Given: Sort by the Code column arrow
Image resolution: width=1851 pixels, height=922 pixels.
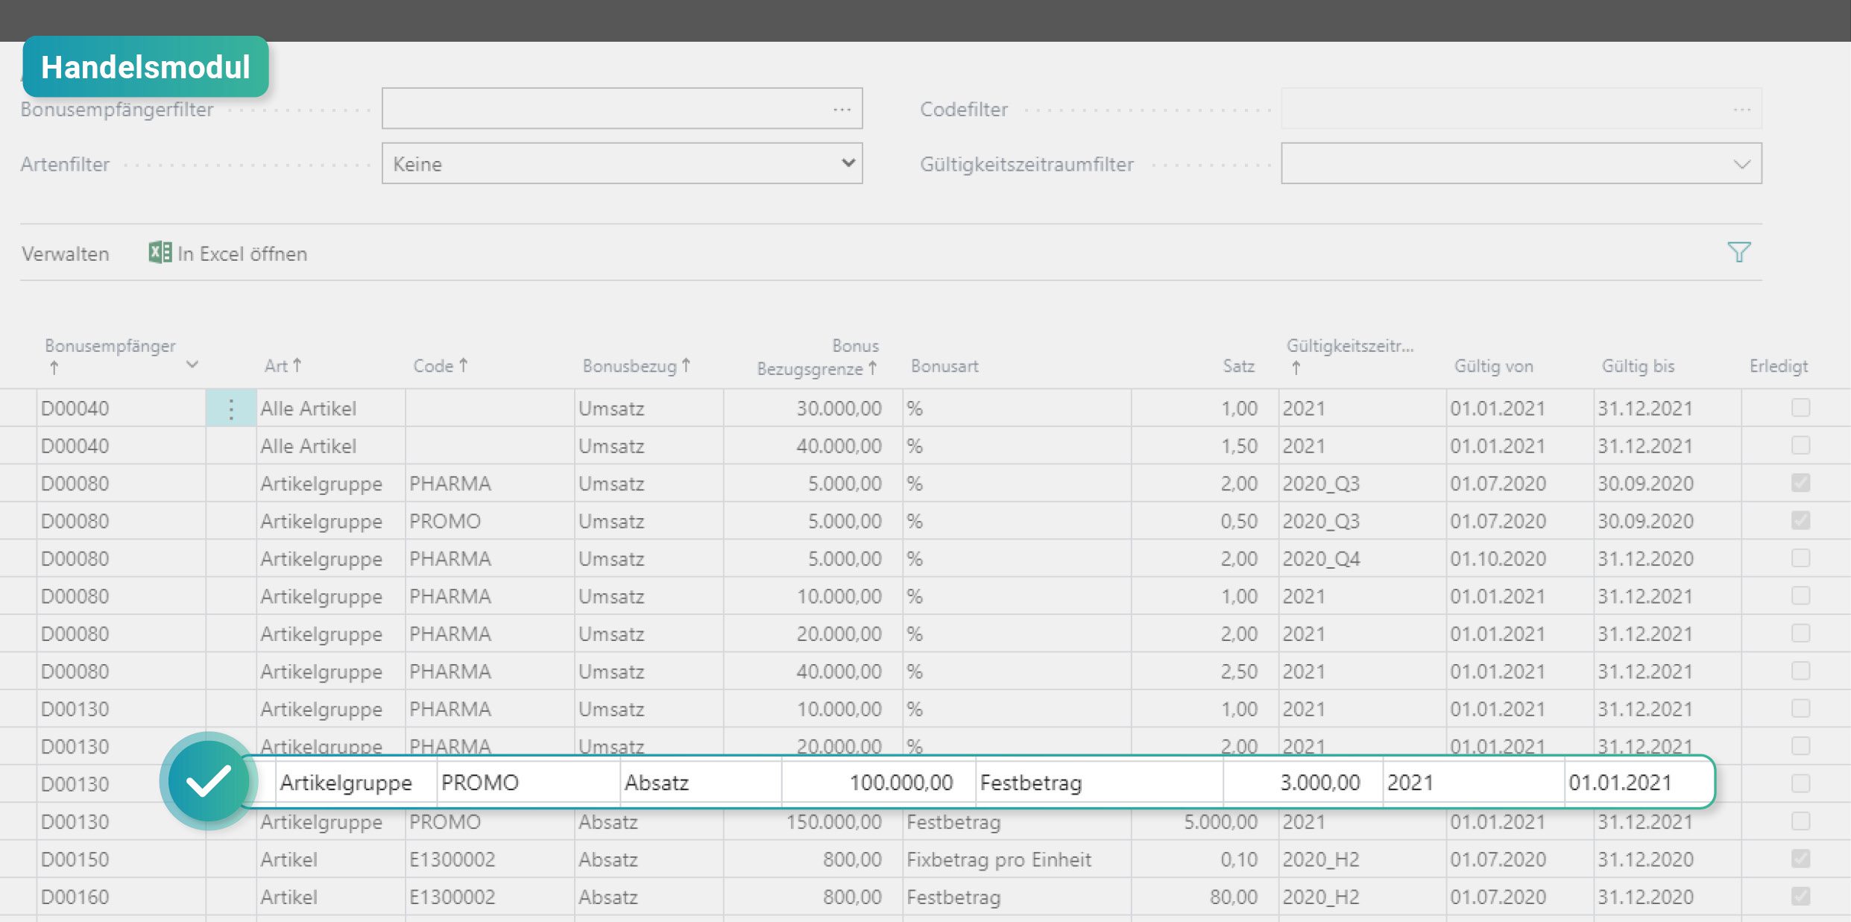Looking at the screenshot, I should coord(463,364).
